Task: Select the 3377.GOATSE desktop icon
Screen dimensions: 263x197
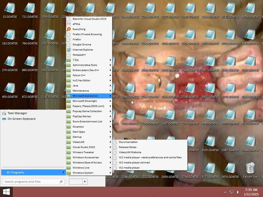Action: 230,117
